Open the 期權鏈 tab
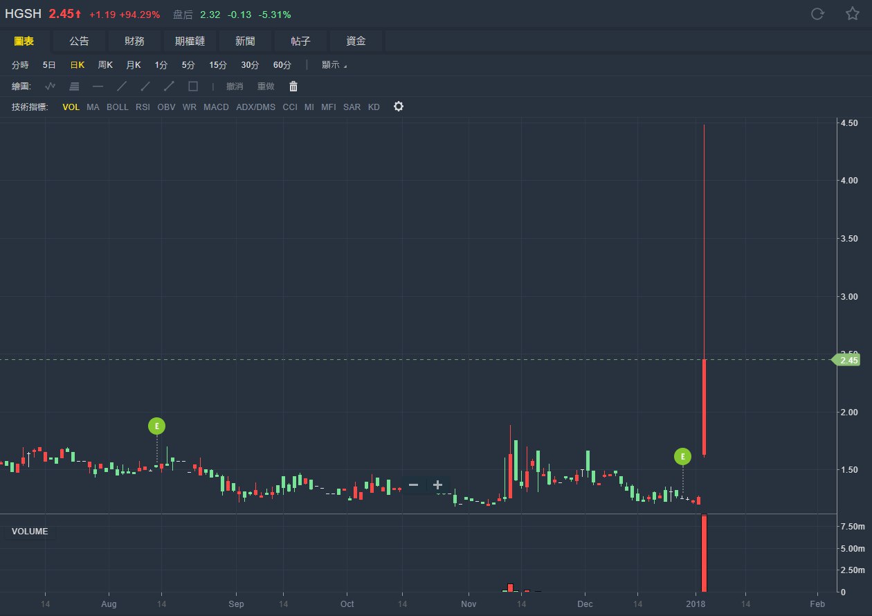 (190, 42)
